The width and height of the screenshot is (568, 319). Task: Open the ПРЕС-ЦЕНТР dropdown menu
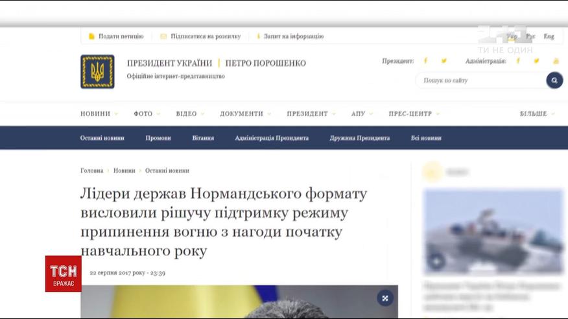click(414, 113)
